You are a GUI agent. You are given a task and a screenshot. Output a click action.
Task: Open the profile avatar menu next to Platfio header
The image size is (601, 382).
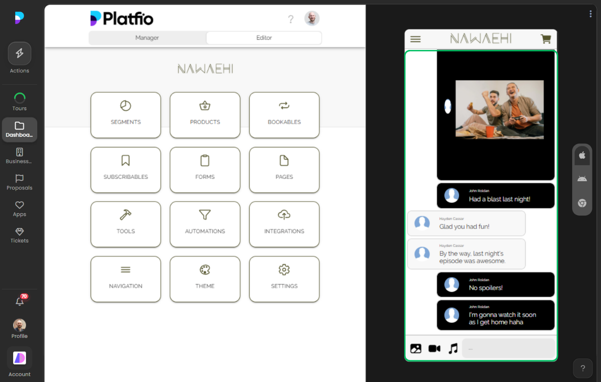coord(312,18)
